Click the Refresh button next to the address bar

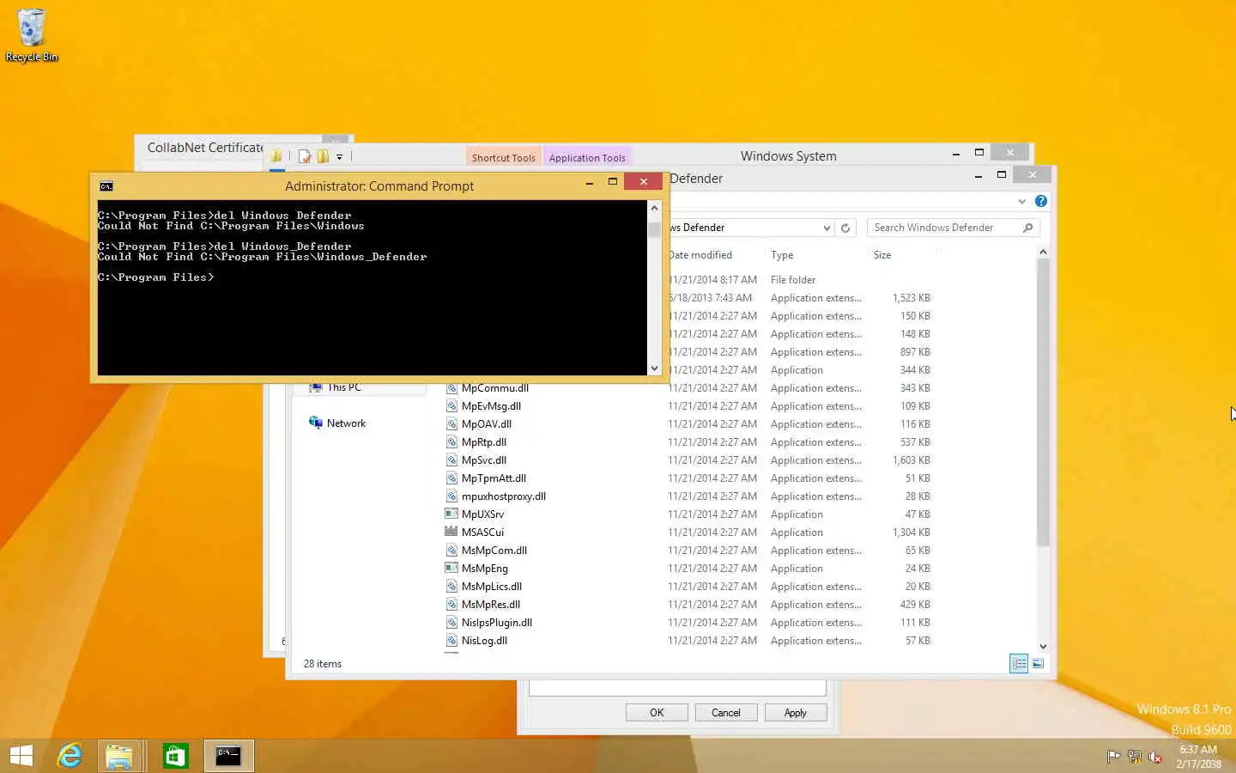pyautogui.click(x=845, y=228)
